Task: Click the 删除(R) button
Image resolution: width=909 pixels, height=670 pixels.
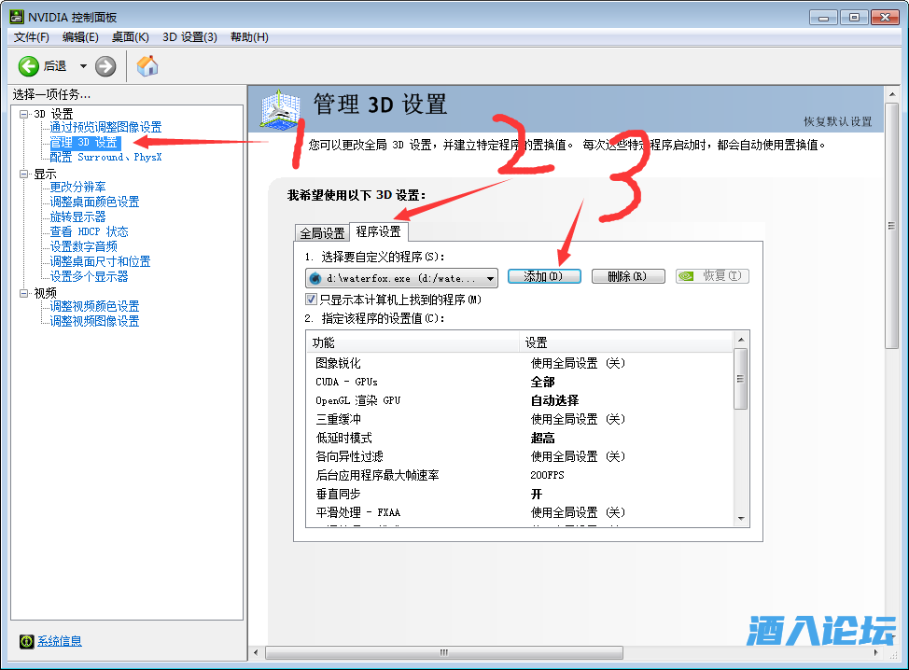Action: coord(628,276)
